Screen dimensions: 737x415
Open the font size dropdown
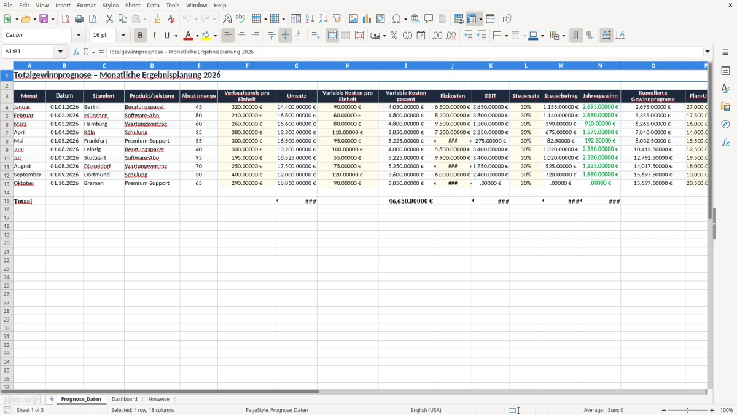[x=123, y=36]
